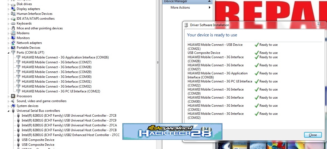Select USB Universal Host Controller - 27CA
Viewport: 327px width, 149px height.
pyautogui.click(x=69, y=125)
